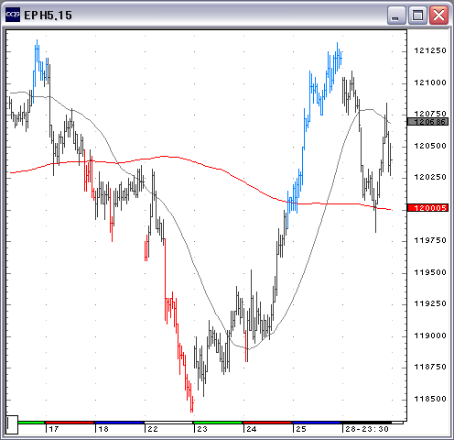This screenshot has width=454, height=440.
Task: Select the 121250 price axis label
Action: 430,50
